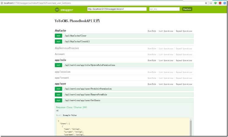Click Expand Operations for AbpCache
228x137 pixels.
coord(184,31)
